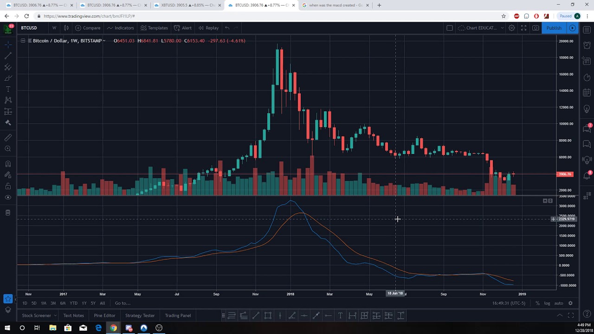
Task: Open the hotlists flame icon on right sidebar
Action: tap(587, 77)
